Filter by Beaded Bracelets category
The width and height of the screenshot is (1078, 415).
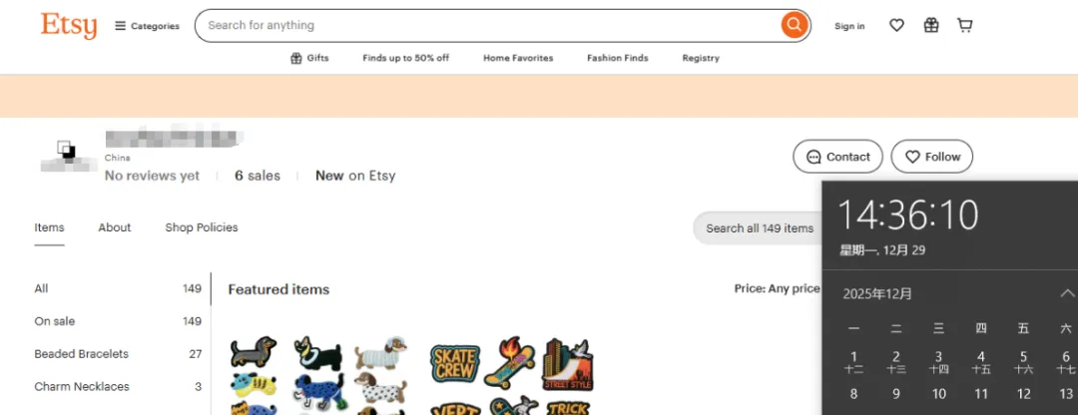pyautogui.click(x=118, y=354)
